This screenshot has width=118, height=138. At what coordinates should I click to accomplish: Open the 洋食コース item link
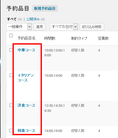point(26,105)
